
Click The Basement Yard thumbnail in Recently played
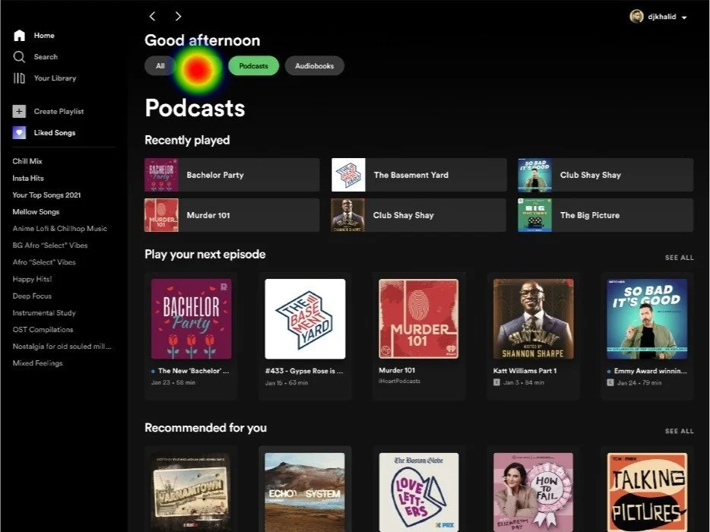tap(348, 175)
